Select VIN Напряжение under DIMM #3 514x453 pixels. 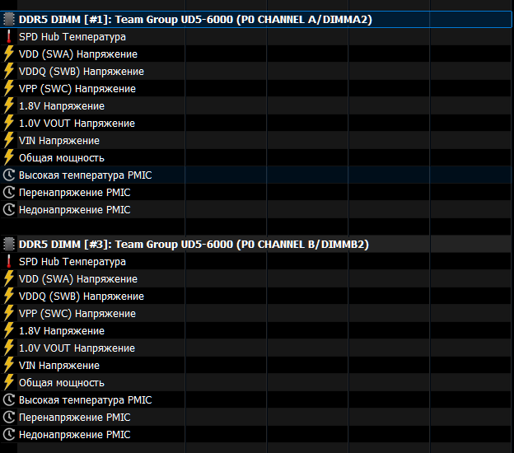(x=59, y=366)
